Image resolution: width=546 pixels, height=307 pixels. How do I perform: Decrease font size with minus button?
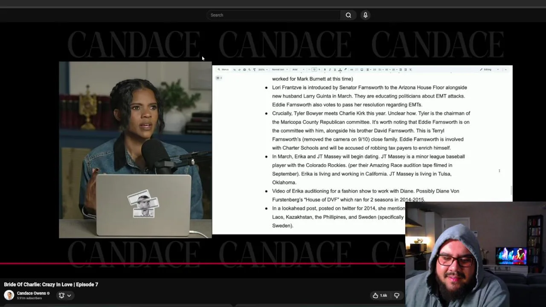coord(309,70)
